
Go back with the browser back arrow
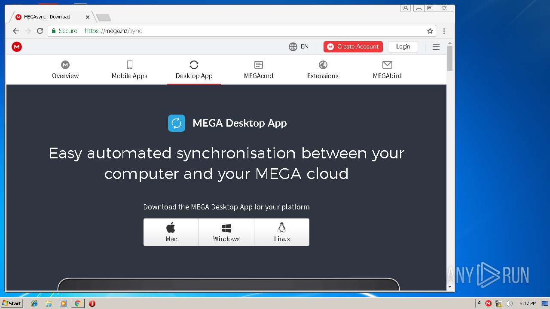pyautogui.click(x=16, y=31)
